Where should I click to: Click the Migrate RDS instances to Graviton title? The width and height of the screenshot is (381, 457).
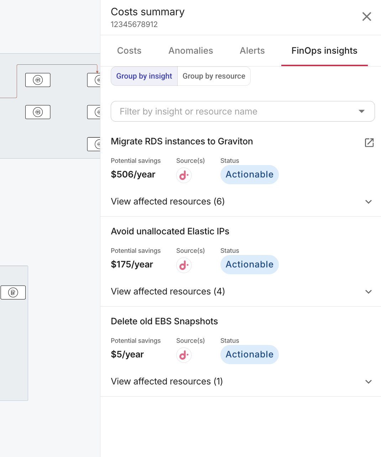(x=182, y=141)
